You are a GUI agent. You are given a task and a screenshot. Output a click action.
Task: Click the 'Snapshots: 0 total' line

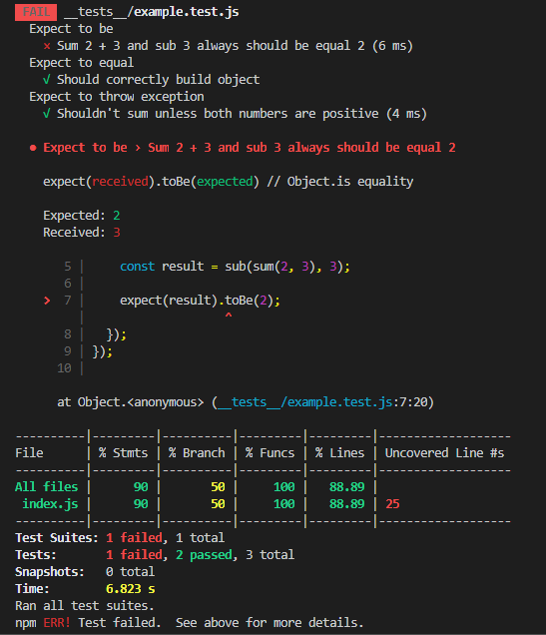(85, 572)
